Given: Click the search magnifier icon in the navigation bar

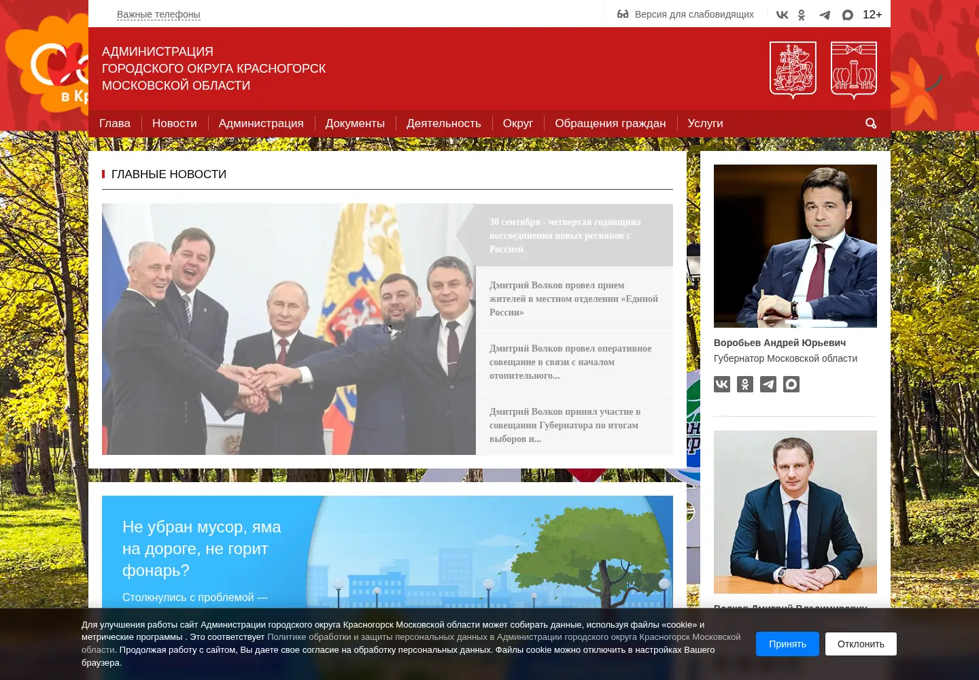Looking at the screenshot, I should tap(871, 123).
